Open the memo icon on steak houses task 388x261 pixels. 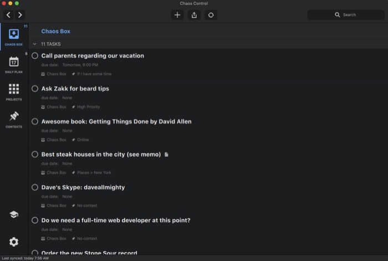point(166,155)
